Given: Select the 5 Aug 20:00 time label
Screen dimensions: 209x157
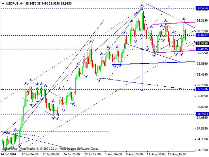Looking at the screenshot, I should pos(134,153).
